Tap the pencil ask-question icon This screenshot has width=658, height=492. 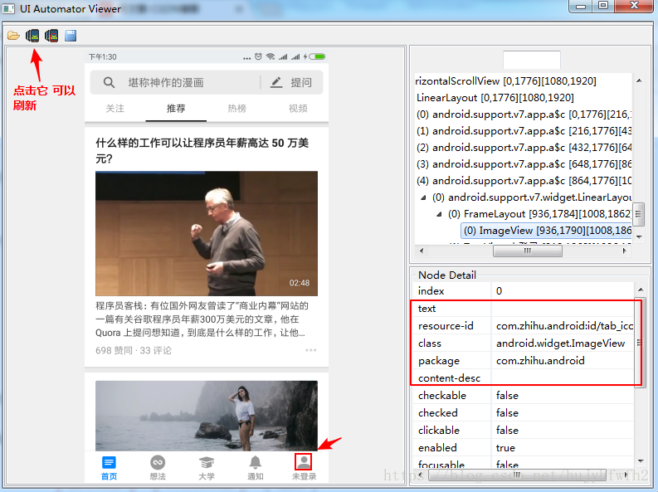click(x=276, y=82)
